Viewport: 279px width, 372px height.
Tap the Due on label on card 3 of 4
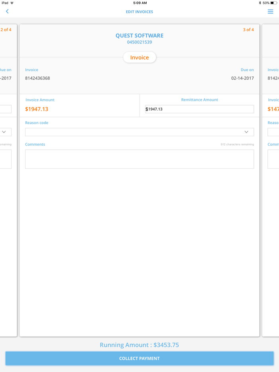pyautogui.click(x=247, y=70)
